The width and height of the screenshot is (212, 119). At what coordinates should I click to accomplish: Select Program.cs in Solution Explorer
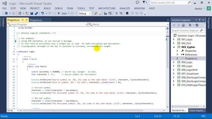coord(191,59)
